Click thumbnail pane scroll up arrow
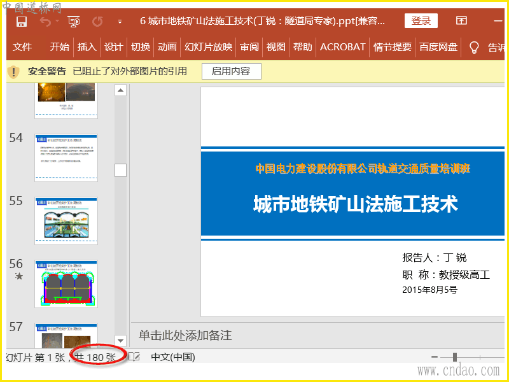The height and width of the screenshot is (382, 509). [x=120, y=90]
